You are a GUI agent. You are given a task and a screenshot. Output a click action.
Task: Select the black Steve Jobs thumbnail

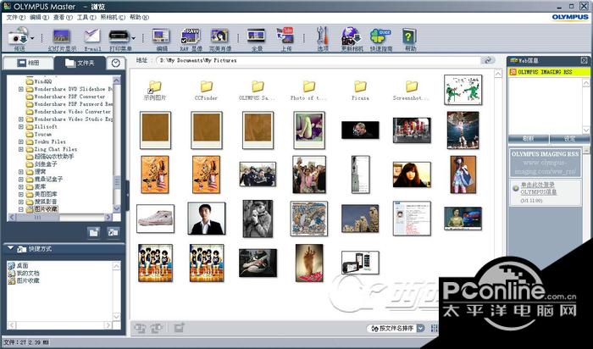pyautogui.click(x=360, y=130)
